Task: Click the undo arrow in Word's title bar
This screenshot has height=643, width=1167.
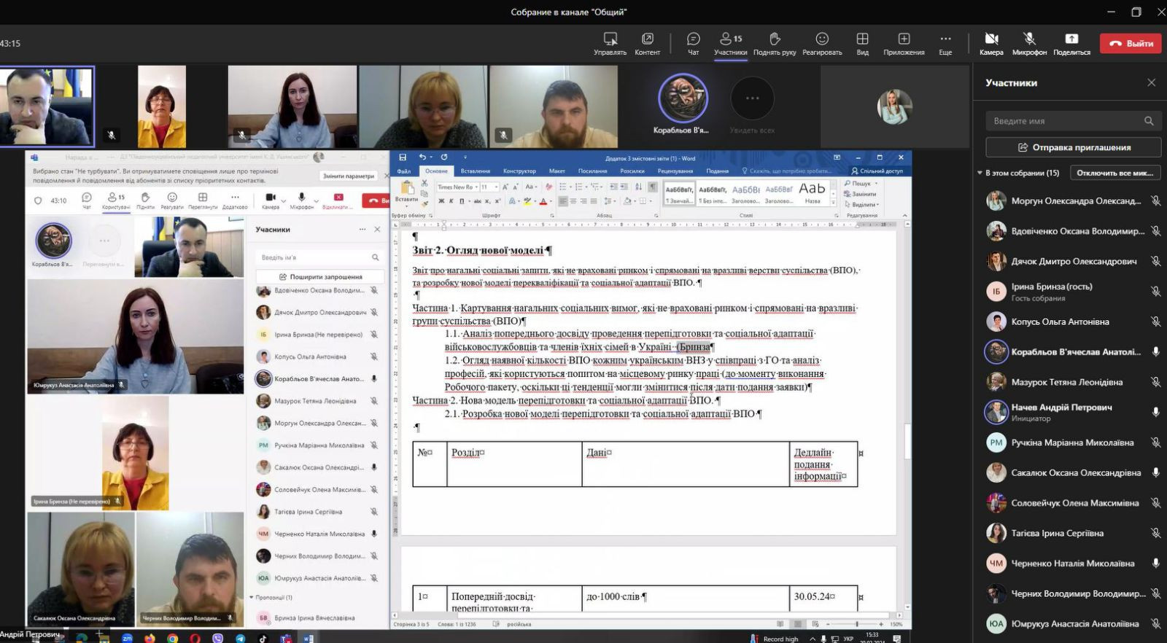Action: coord(422,157)
